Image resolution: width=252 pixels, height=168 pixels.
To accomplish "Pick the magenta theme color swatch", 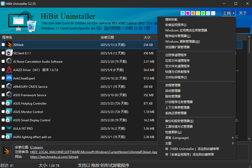I will 188,13.
